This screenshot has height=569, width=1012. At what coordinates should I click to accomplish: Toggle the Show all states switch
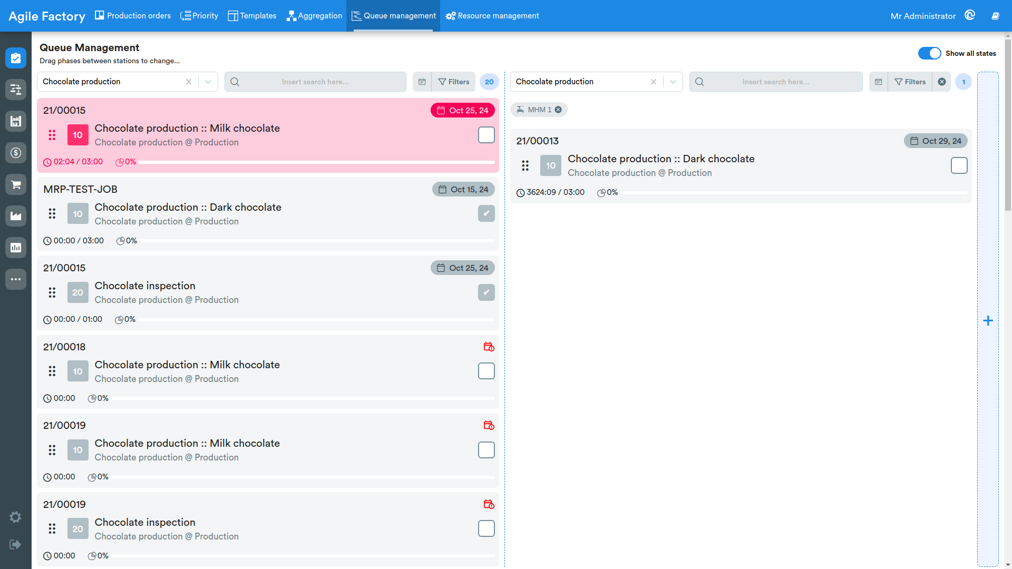(x=929, y=53)
